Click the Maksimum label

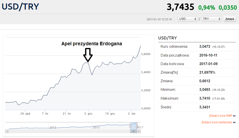point(170,99)
